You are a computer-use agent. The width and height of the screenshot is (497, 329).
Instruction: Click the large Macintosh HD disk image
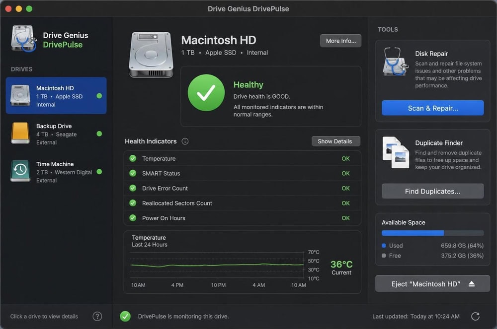(151, 55)
